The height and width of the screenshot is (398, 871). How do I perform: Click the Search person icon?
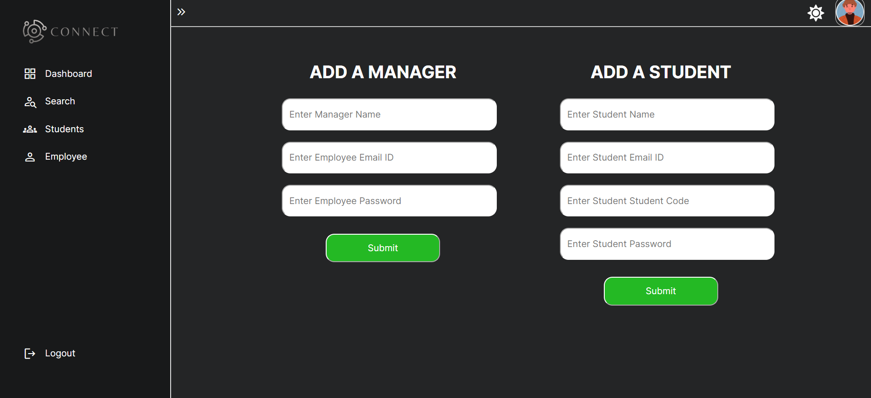30,102
